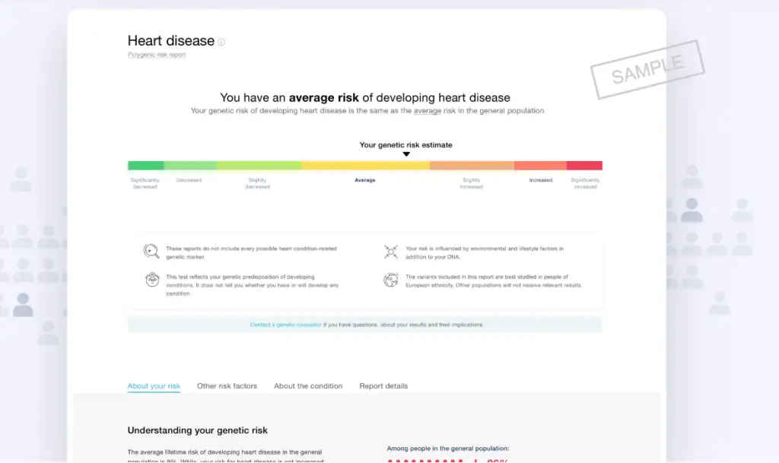Click the yellow Average risk segment

[365, 165]
